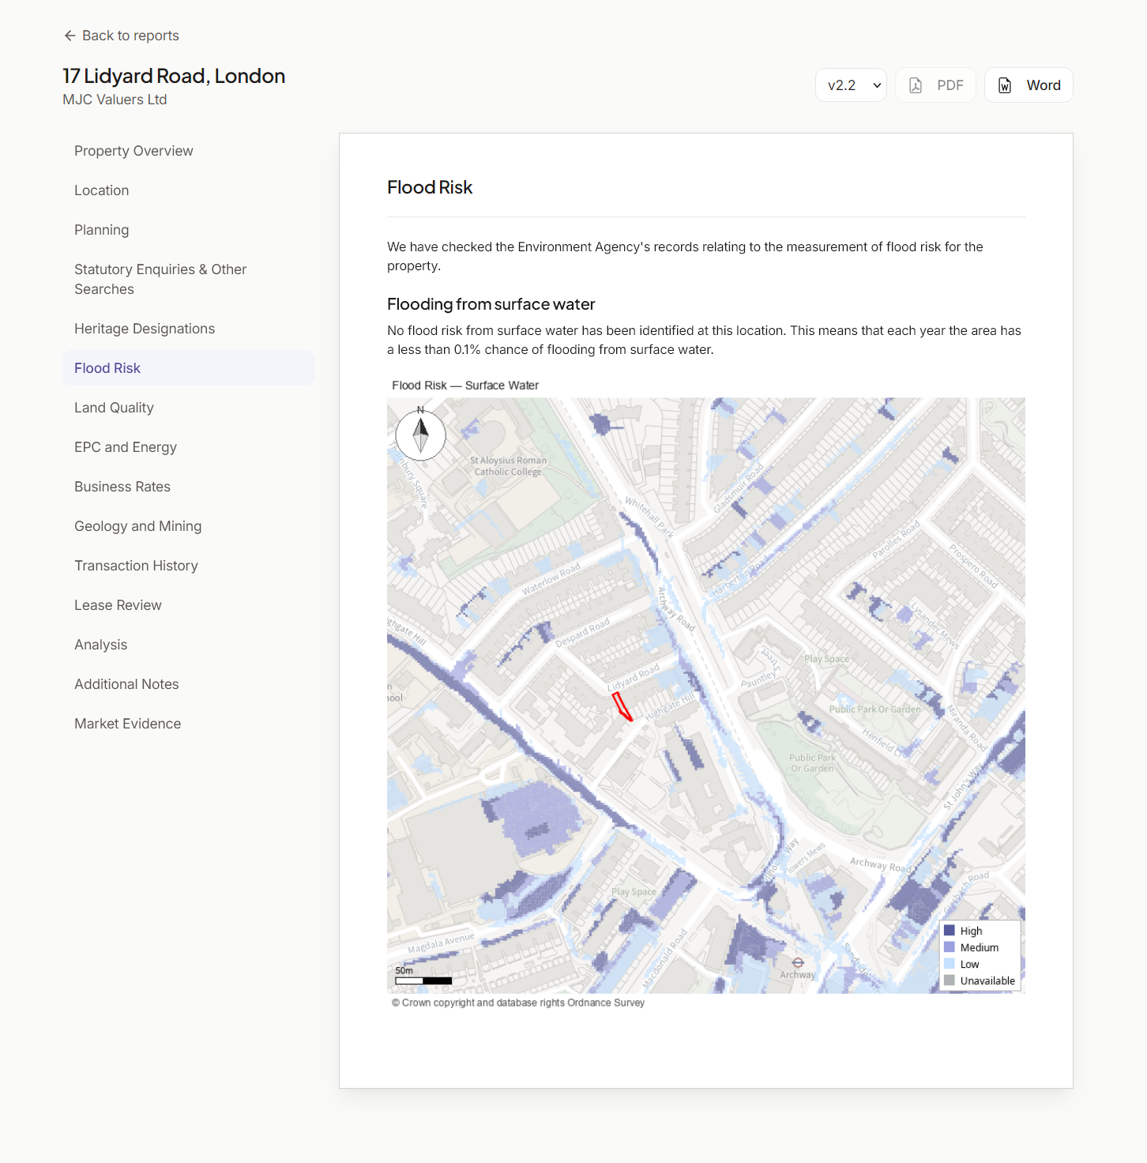Click Crown copyright Ordnance Survey notice
This screenshot has width=1147, height=1163.
pos(518,1003)
